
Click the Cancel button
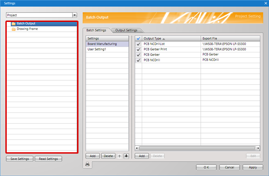pos(230,167)
